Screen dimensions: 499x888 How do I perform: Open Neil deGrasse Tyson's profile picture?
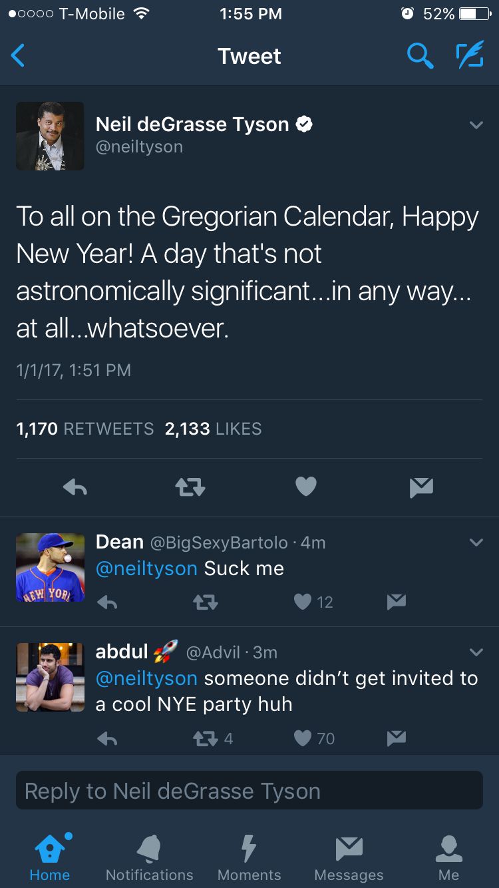pyautogui.click(x=50, y=136)
